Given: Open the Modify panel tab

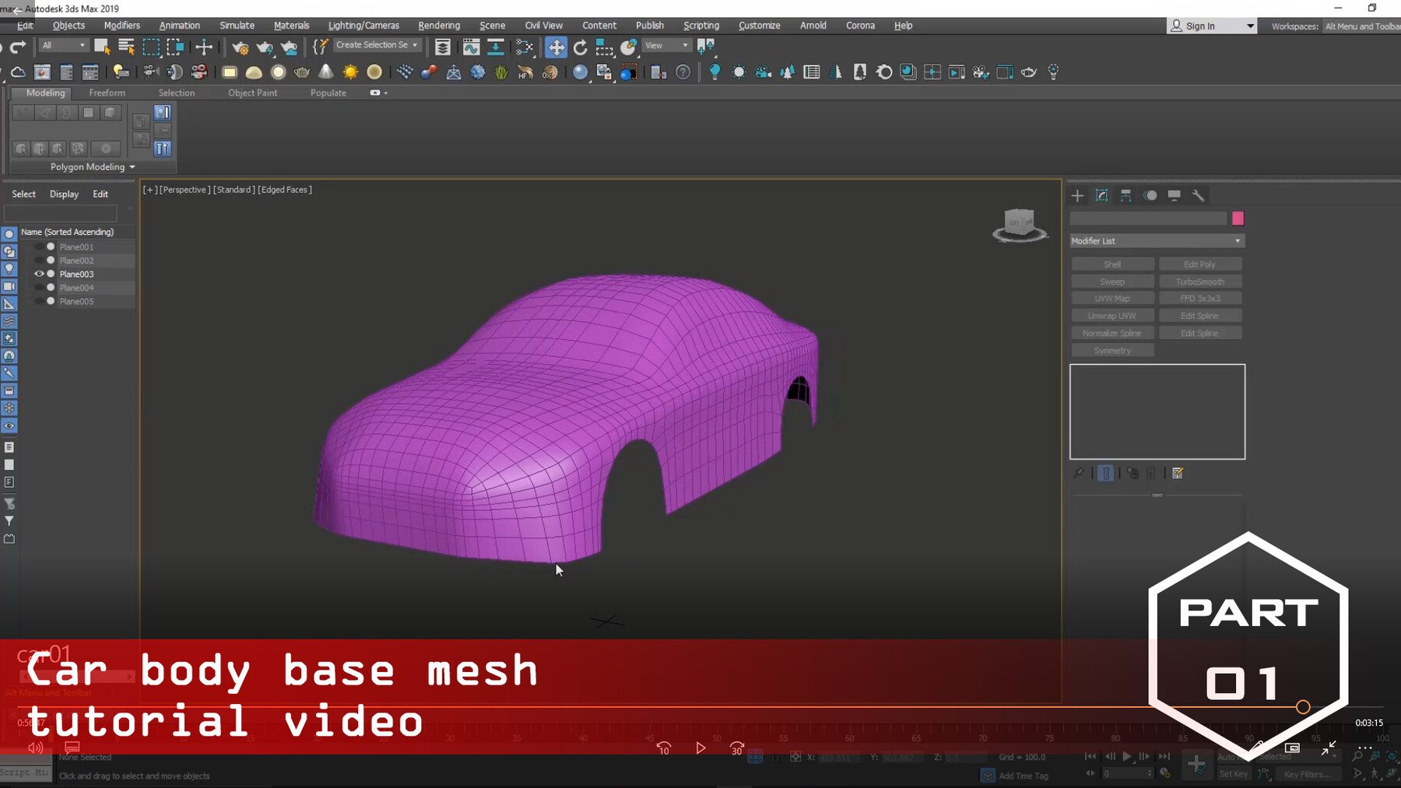Looking at the screenshot, I should click(1102, 196).
